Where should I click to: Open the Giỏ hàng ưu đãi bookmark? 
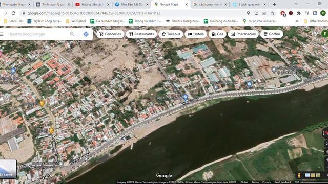point(221,21)
